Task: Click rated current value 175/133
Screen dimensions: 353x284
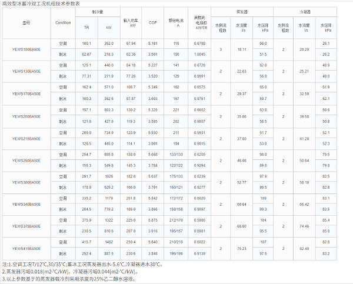Action: click(176, 176)
